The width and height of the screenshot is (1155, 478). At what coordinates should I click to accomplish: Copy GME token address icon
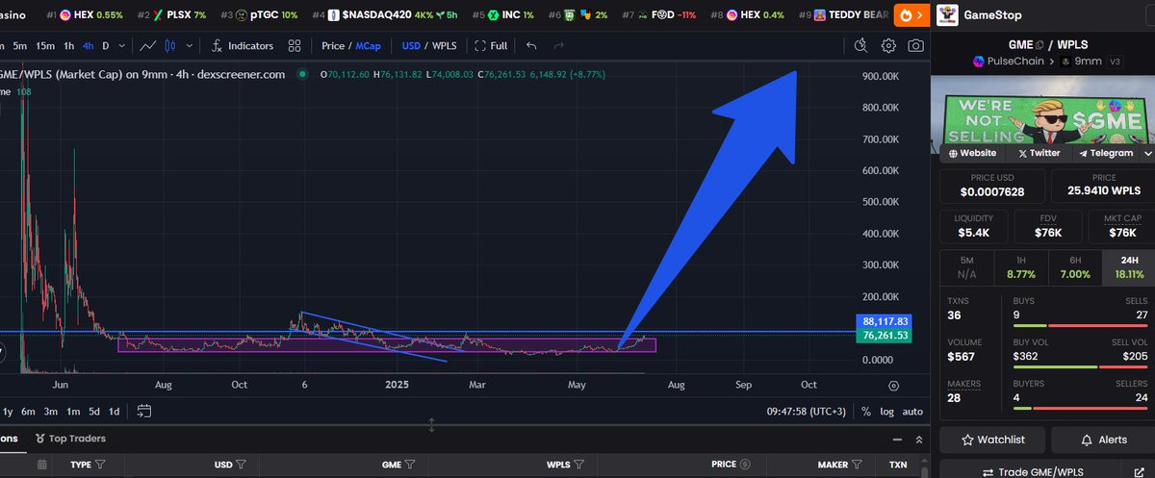1039,44
